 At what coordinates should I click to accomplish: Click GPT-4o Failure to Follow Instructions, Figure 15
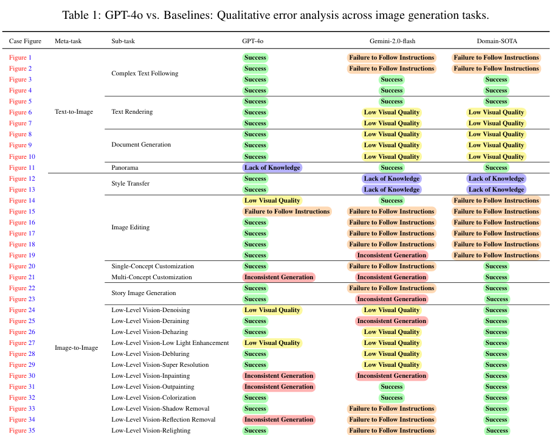[287, 212]
